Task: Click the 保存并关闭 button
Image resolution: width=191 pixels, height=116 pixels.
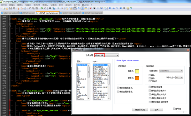Action: [140, 110]
